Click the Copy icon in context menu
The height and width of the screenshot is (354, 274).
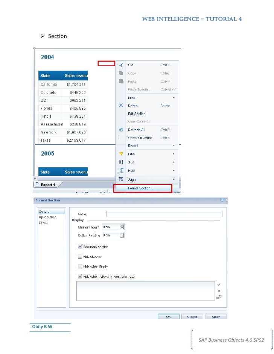(x=121, y=73)
